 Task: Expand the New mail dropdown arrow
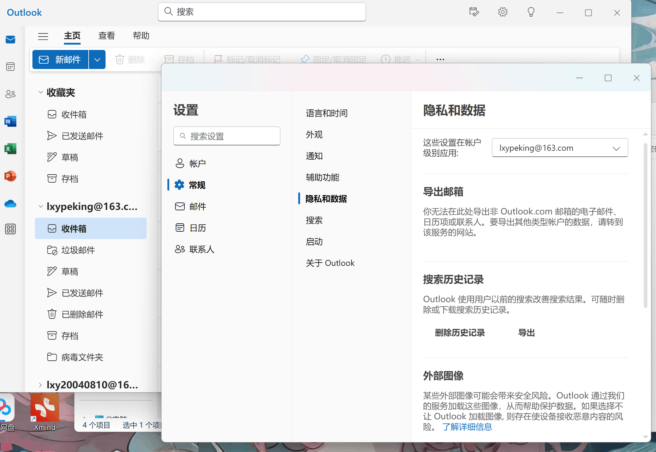point(97,59)
